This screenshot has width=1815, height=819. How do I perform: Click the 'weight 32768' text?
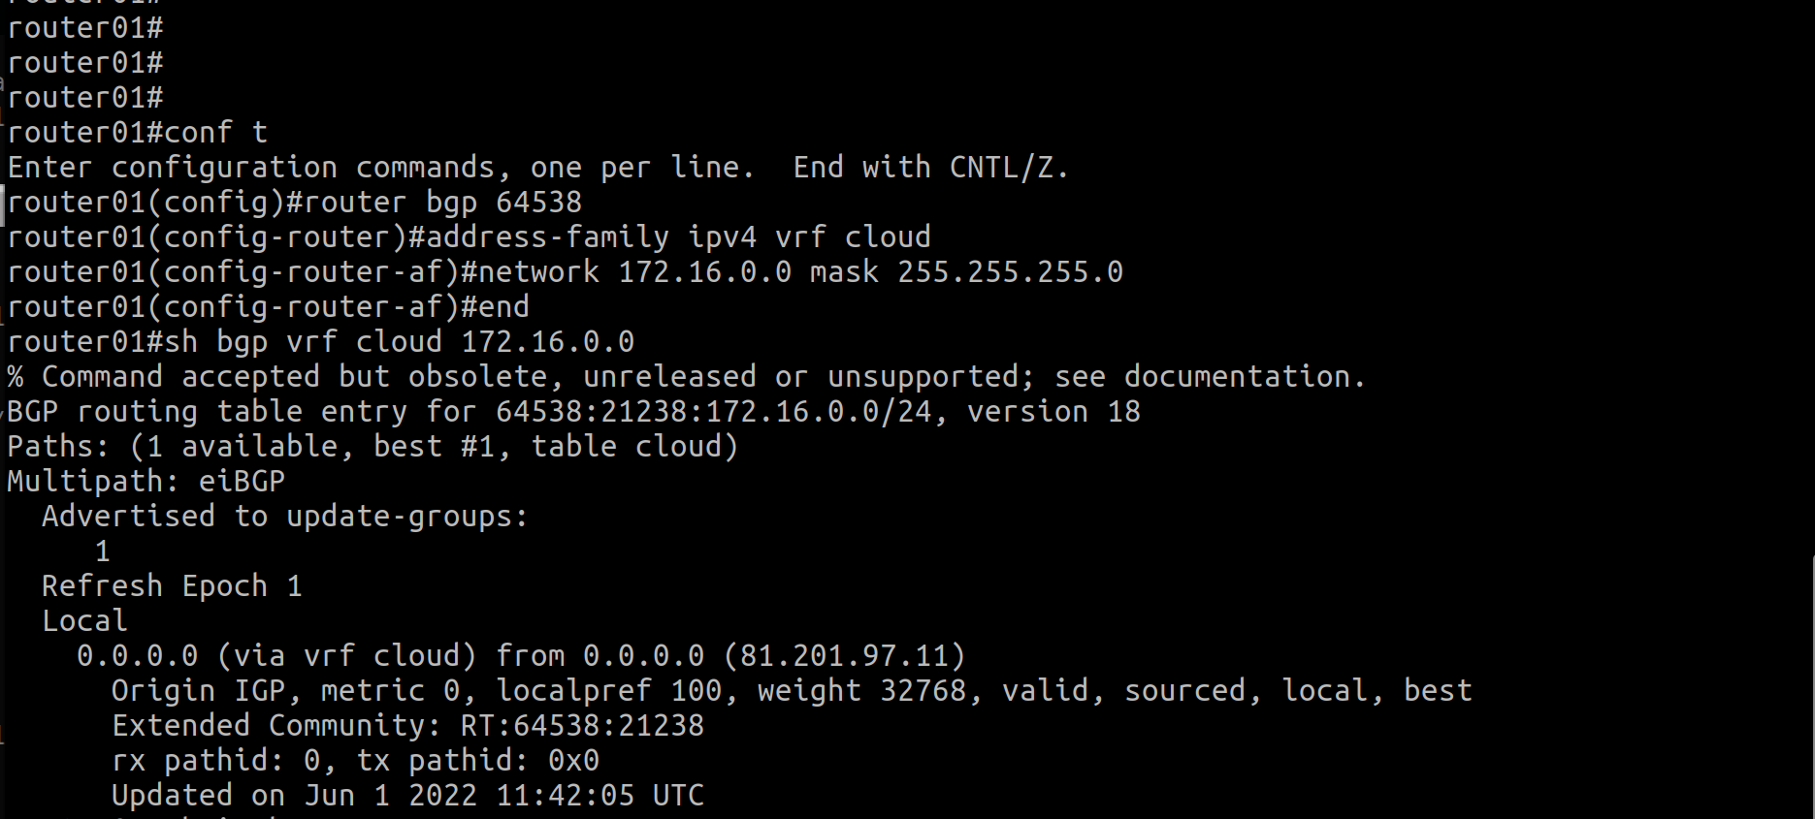(x=861, y=690)
